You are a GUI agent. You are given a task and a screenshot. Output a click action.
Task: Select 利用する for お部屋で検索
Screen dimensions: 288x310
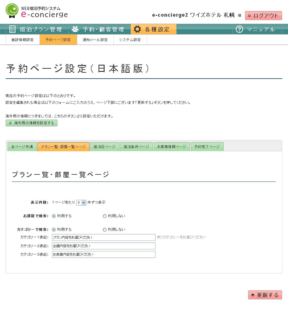(x=54, y=216)
